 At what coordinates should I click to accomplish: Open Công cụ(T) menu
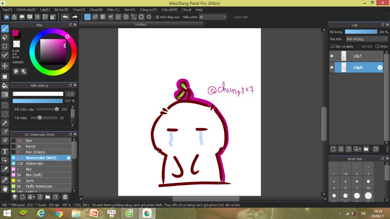pos(148,10)
